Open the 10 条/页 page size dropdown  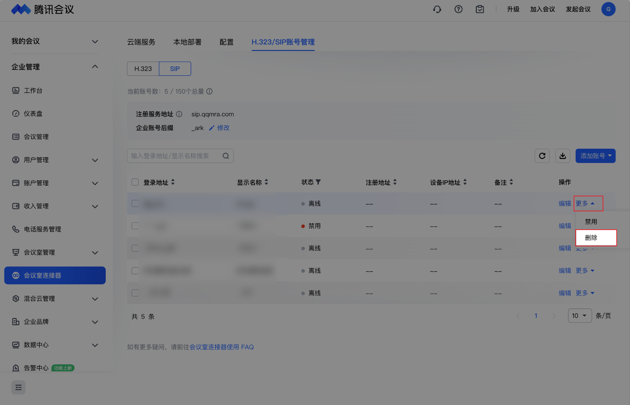pos(579,316)
